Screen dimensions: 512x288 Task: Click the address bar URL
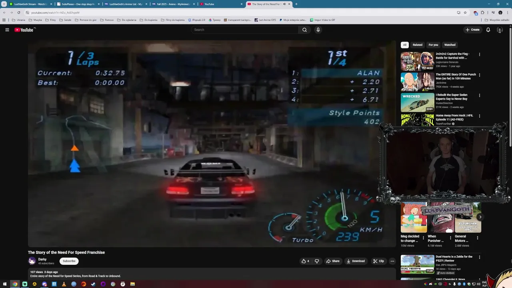coord(55,12)
